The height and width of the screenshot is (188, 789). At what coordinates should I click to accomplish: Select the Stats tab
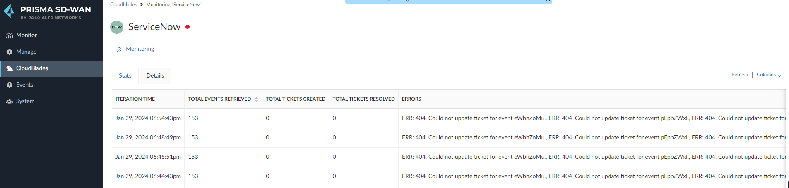point(125,76)
